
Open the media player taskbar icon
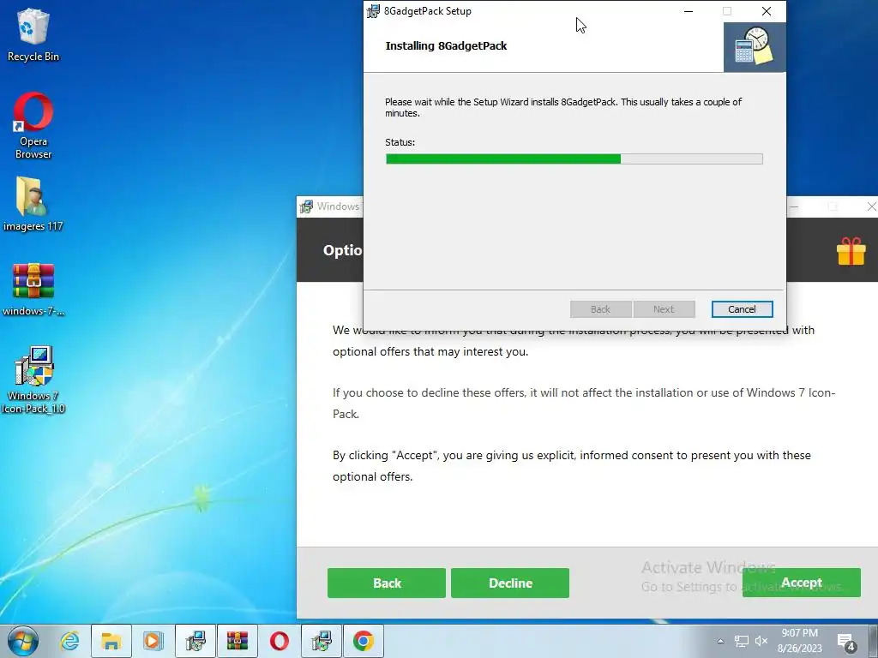pyautogui.click(x=153, y=641)
